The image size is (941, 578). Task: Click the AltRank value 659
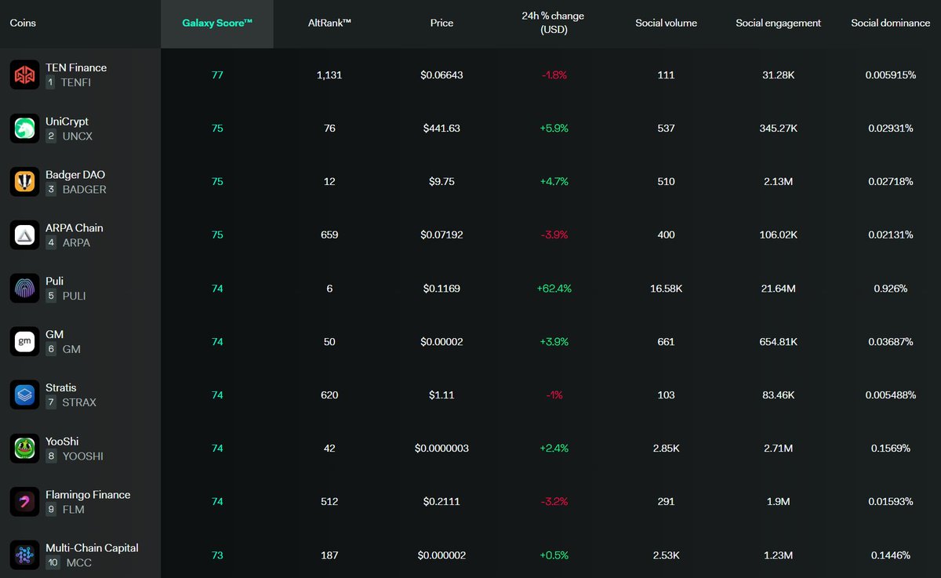(329, 235)
